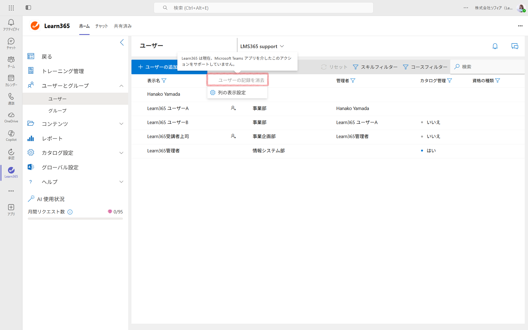Click the Teams search box
Image resolution: width=528 pixels, height=330 pixels.
click(x=263, y=8)
